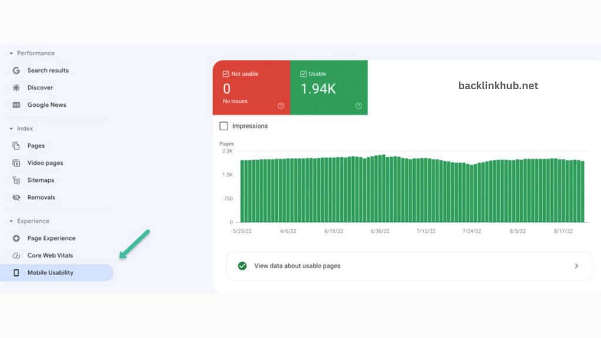Open the Core Web Vitals report
Image resolution: width=601 pixels, height=338 pixels.
(50, 255)
